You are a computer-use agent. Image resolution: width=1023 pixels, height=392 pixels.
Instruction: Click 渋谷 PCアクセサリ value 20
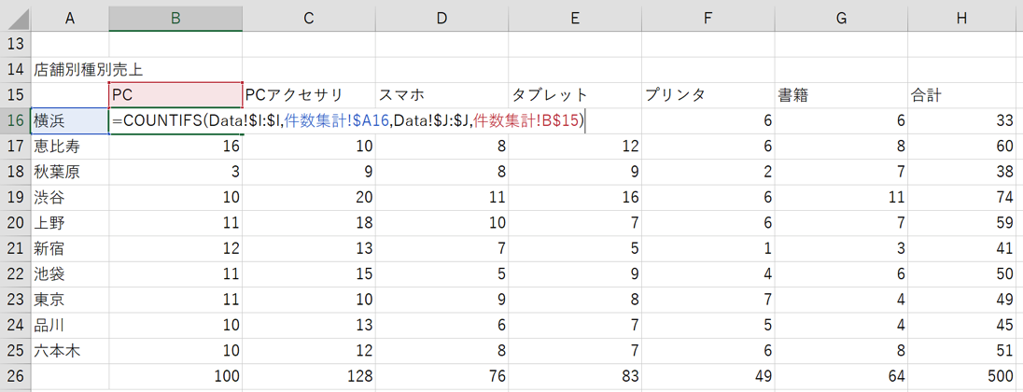pos(309,198)
